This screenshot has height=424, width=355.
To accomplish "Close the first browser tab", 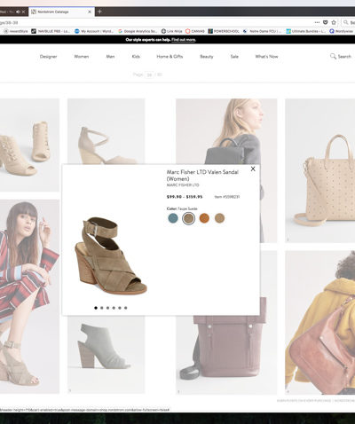I will point(24,12).
